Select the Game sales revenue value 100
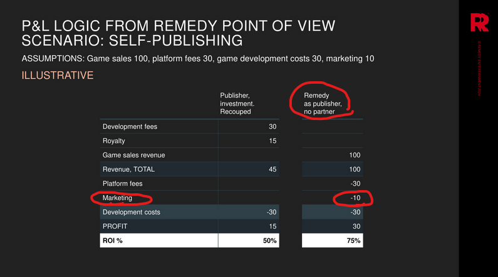498x277 pixels. [x=355, y=155]
